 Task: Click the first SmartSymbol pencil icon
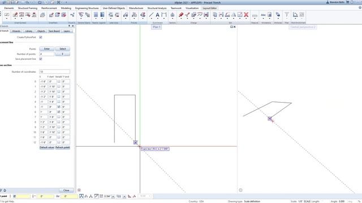pyautogui.click(x=15, y=15)
